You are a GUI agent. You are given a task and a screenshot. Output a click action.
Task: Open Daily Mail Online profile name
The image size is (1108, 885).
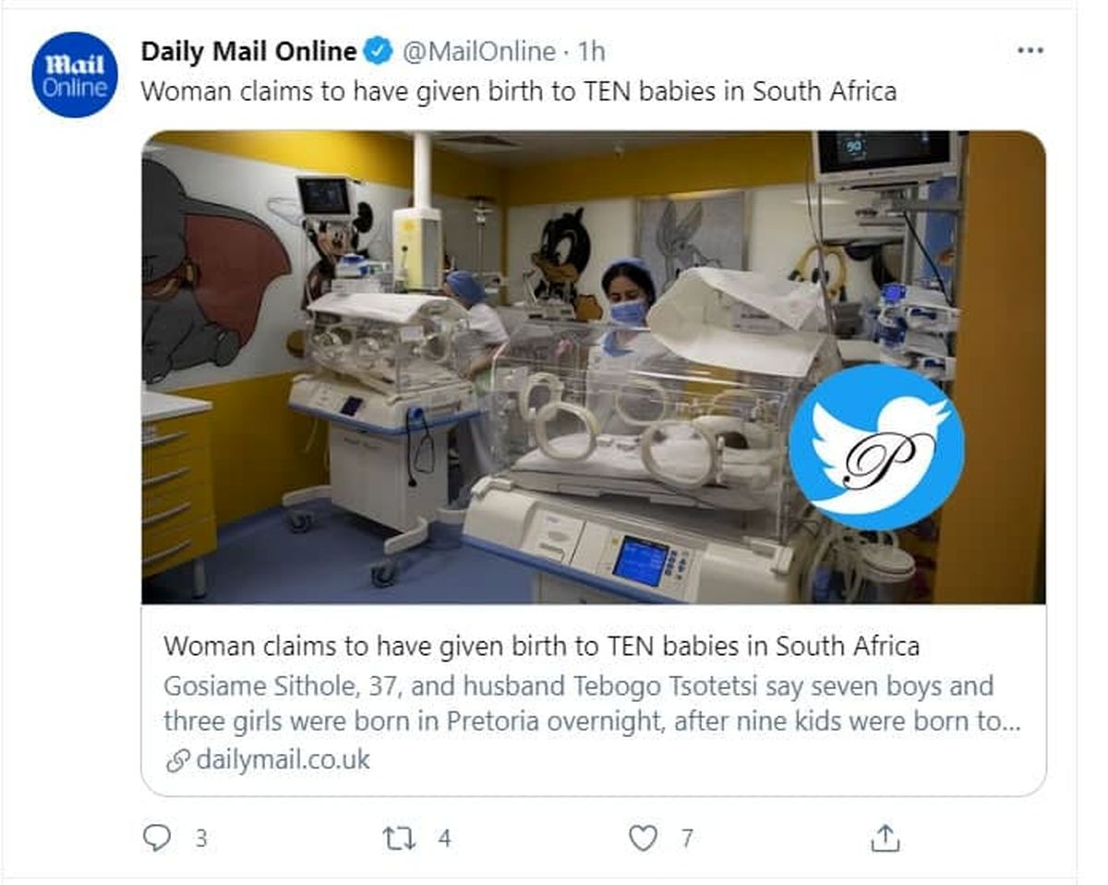click(x=248, y=51)
